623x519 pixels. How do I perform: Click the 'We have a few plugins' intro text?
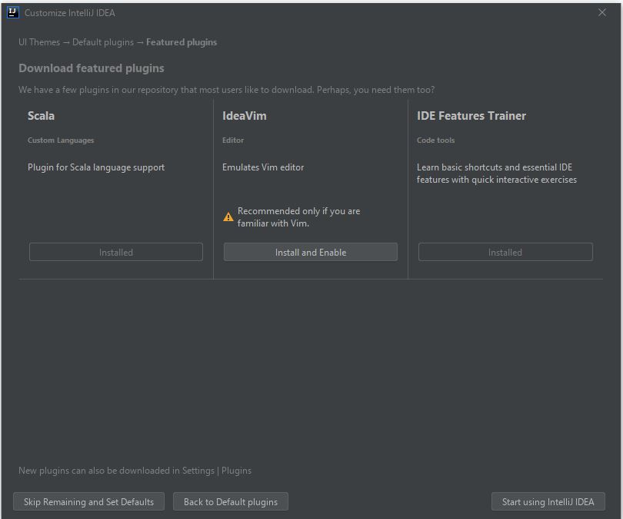coord(226,90)
